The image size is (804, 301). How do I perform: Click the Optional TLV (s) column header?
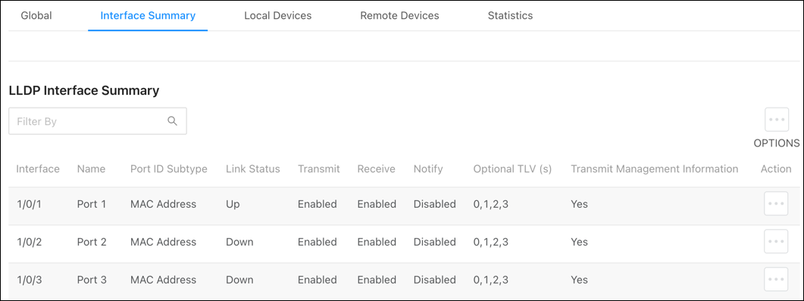coord(512,169)
